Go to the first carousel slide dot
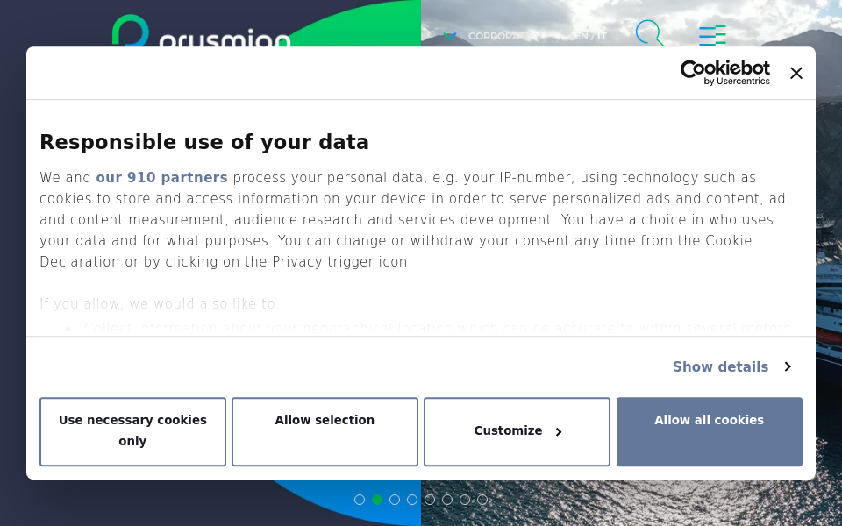 (x=360, y=500)
